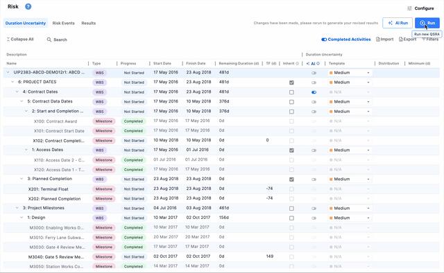Click Collapse All button
Image resolution: width=444 pixels, height=273 pixels.
(x=20, y=39)
